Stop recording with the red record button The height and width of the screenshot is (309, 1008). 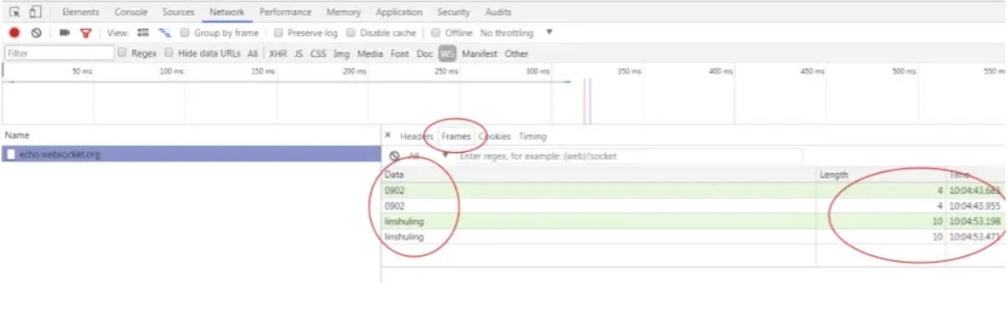point(14,33)
